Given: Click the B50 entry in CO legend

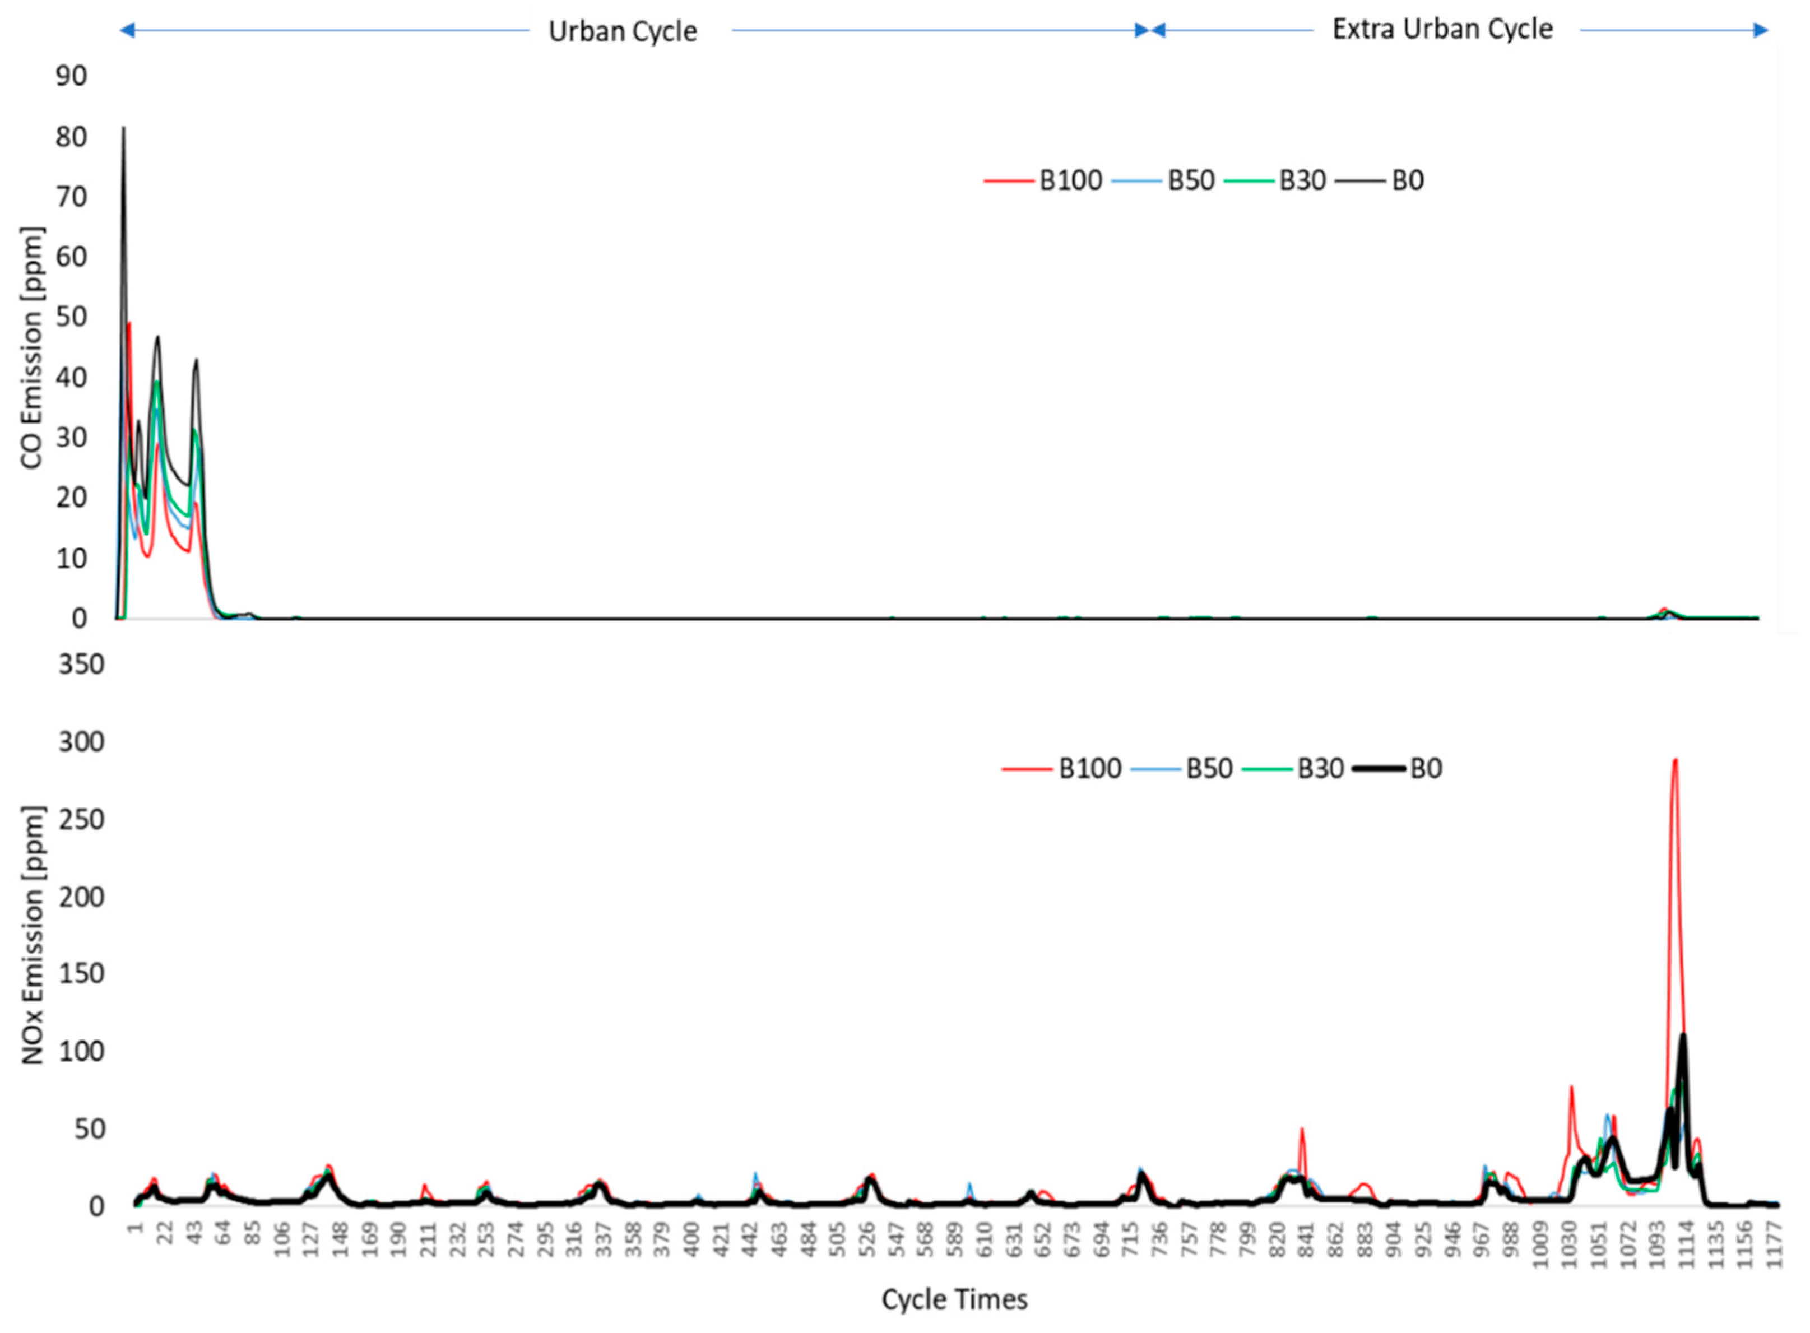Looking at the screenshot, I should click(1191, 181).
